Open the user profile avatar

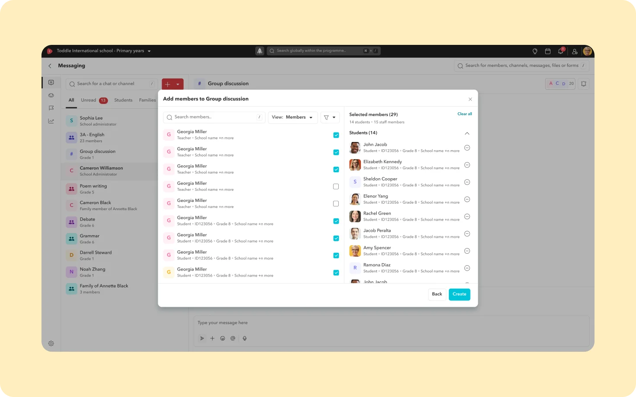(587, 51)
